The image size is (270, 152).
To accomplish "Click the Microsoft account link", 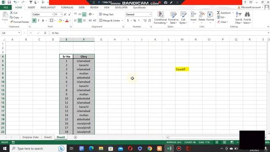I will coord(251,7).
